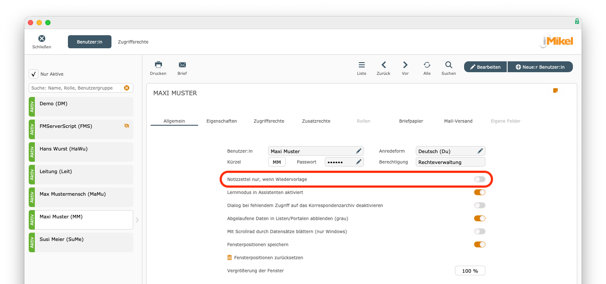Open Suchen magnifier icon
Image resolution: width=606 pixels, height=284 pixels.
pos(448,65)
